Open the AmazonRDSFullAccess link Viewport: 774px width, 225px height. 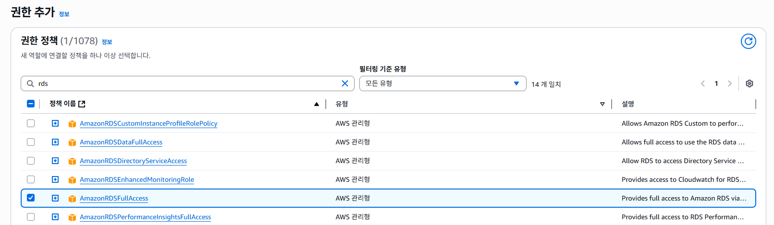click(x=114, y=198)
